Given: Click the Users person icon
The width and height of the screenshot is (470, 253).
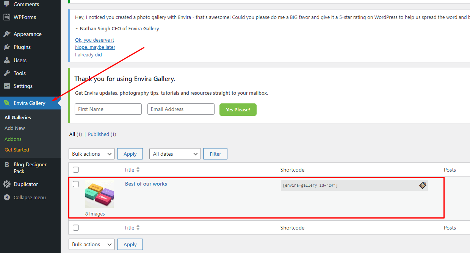Looking at the screenshot, I should 7,60.
